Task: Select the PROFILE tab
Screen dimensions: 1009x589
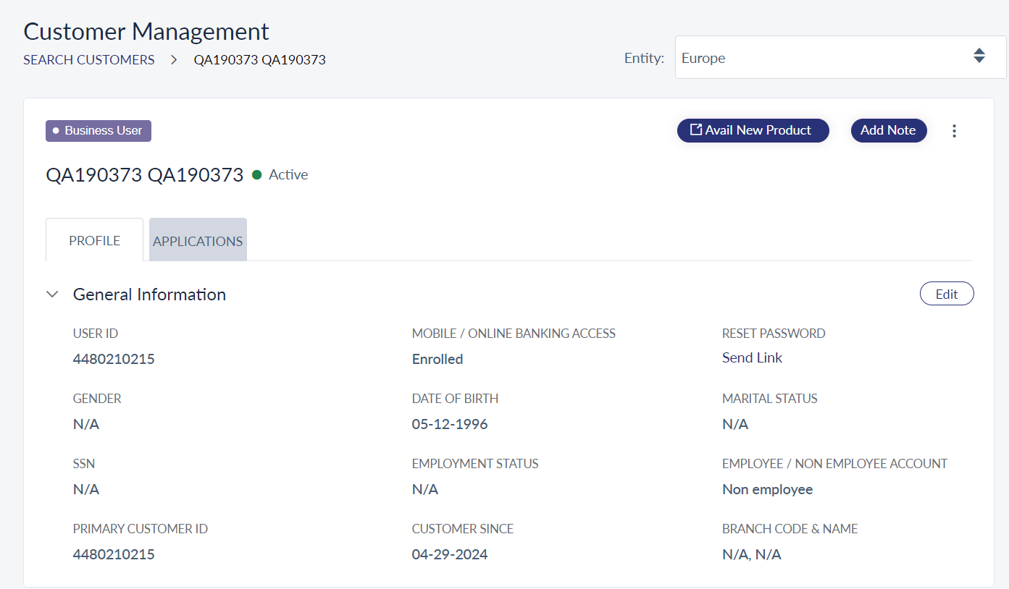Action: tap(94, 240)
